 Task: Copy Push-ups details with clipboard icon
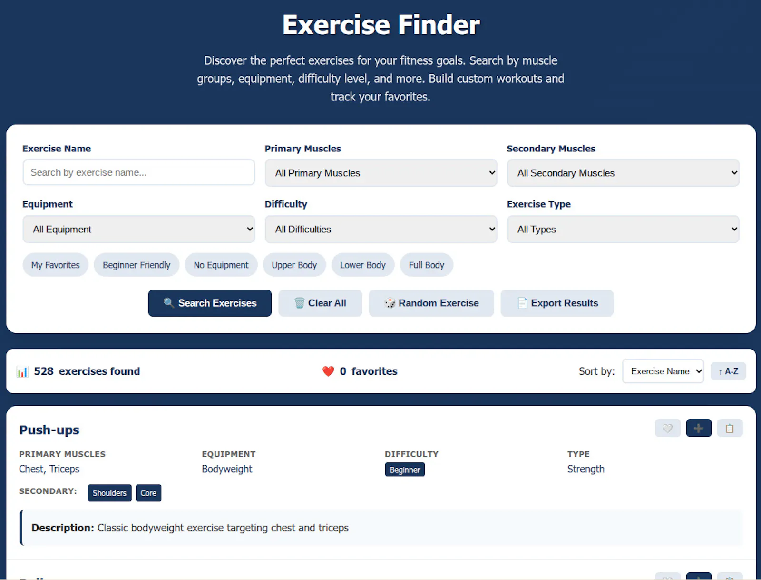[x=730, y=428]
